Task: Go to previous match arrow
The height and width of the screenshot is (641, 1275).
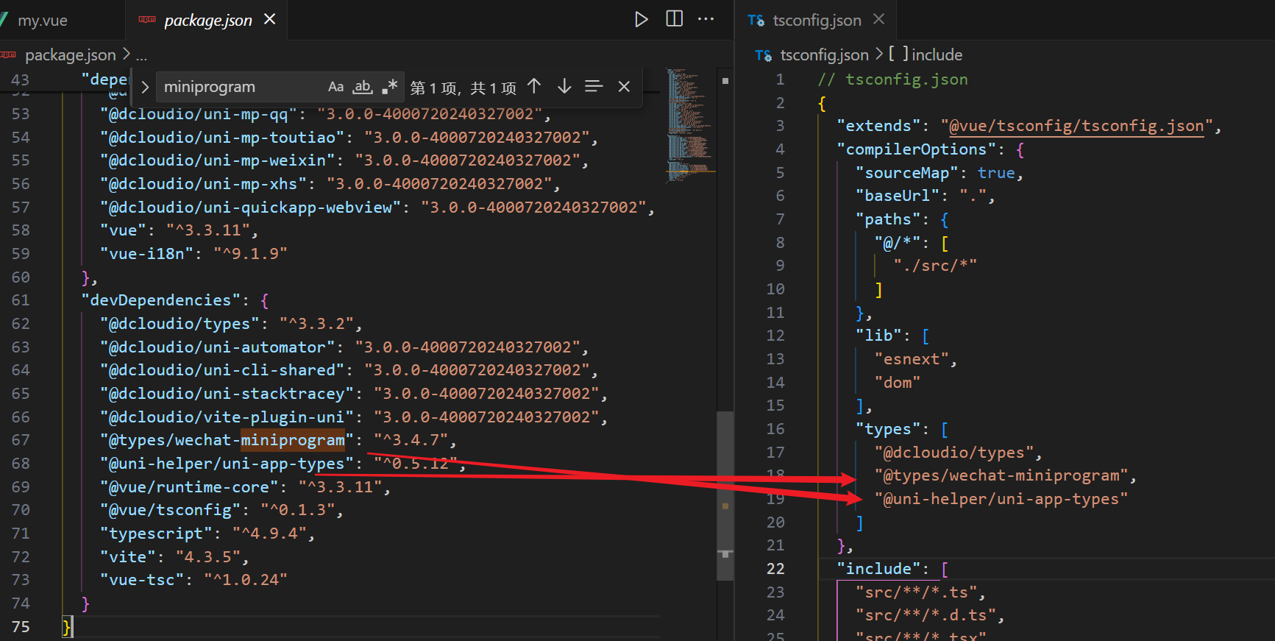Action: coord(534,87)
